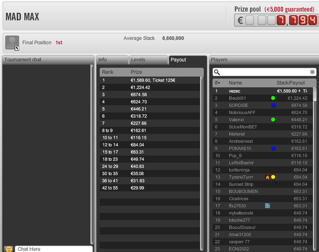Viewport: 319px width, 252px height.
Task: Select the Payout tab
Action: pyautogui.click(x=188, y=60)
